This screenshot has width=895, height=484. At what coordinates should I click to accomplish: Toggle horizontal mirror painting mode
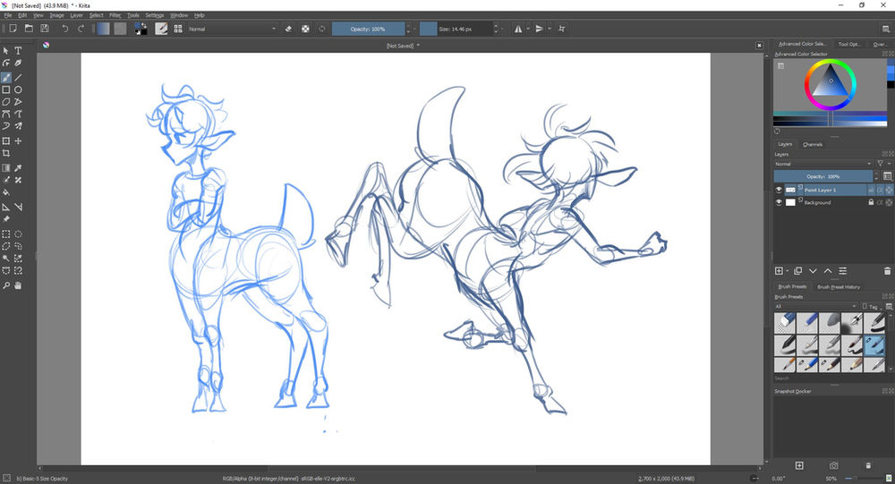pos(518,29)
